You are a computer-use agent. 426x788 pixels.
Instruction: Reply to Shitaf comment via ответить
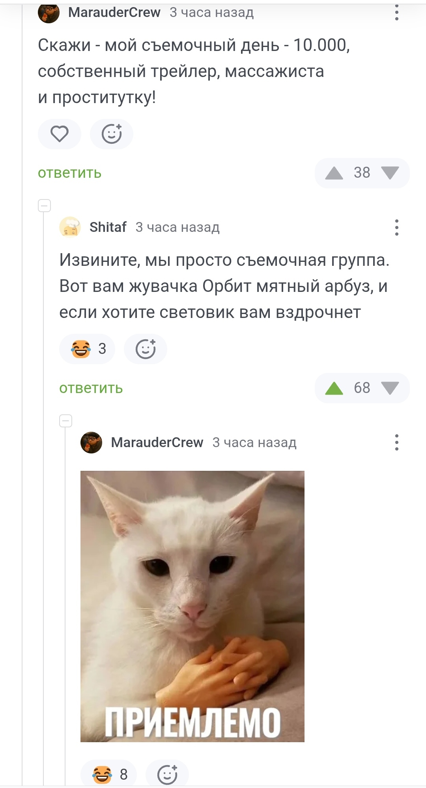(91, 388)
